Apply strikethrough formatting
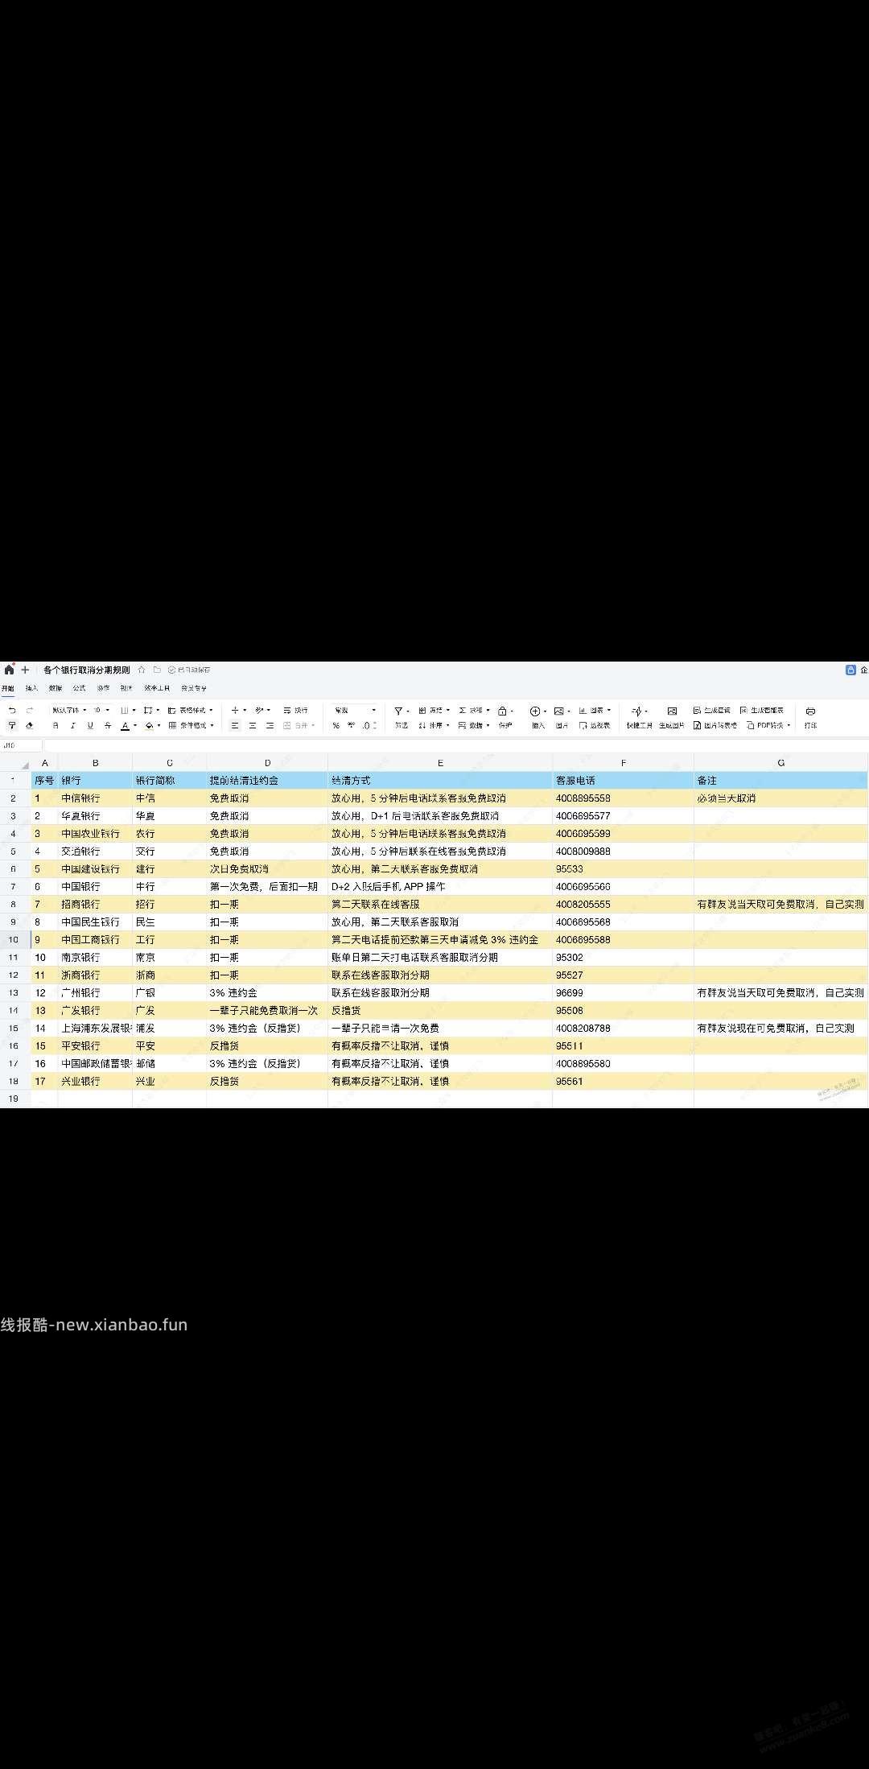The width and height of the screenshot is (869, 1769). coord(107,726)
